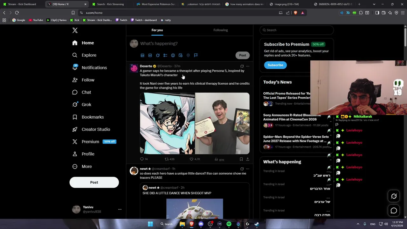This screenshot has width=407, height=229.
Task: Open Dexerto profile name link
Action: point(146,66)
